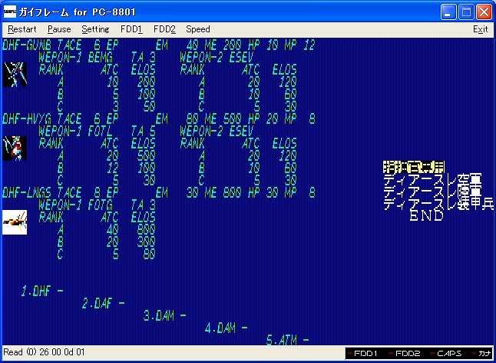Select END in the in-game menu
Image resolution: width=496 pixels, height=363 pixels.
point(426,217)
